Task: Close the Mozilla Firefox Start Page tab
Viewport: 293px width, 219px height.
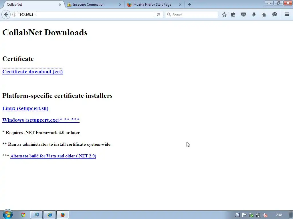Action: 180,5
